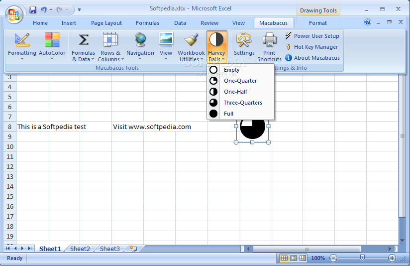Screen dimensions: 410x266
Task: Click the Save icon in Quick Access
Action: pos(33,10)
